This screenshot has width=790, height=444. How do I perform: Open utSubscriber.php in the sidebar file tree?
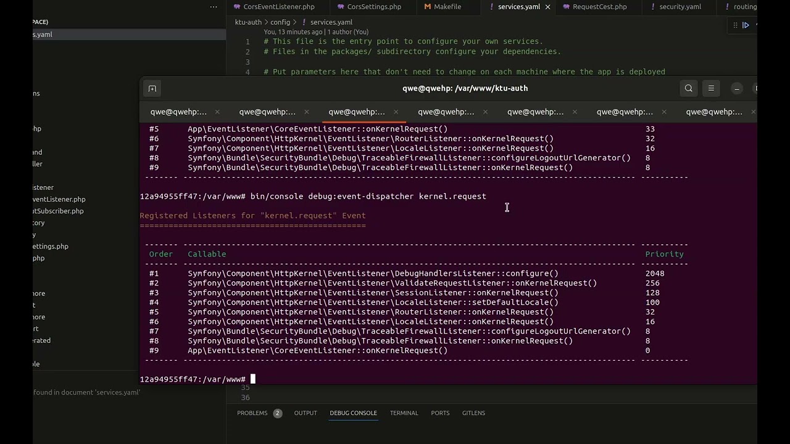click(x=58, y=211)
